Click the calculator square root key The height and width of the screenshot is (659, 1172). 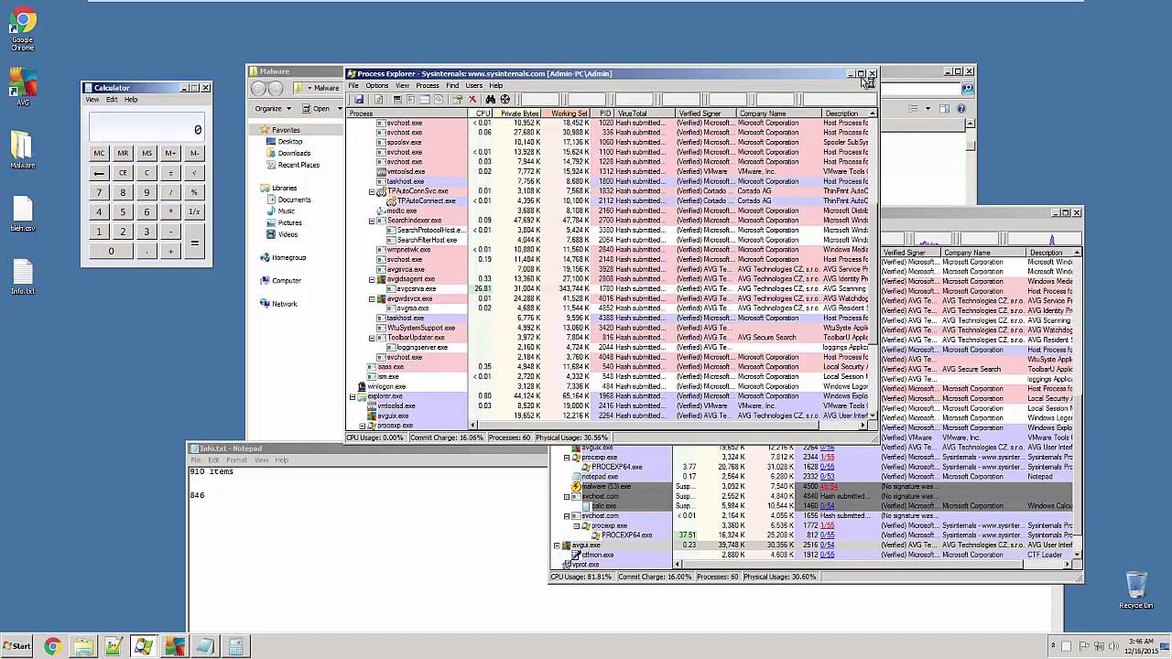tap(194, 173)
